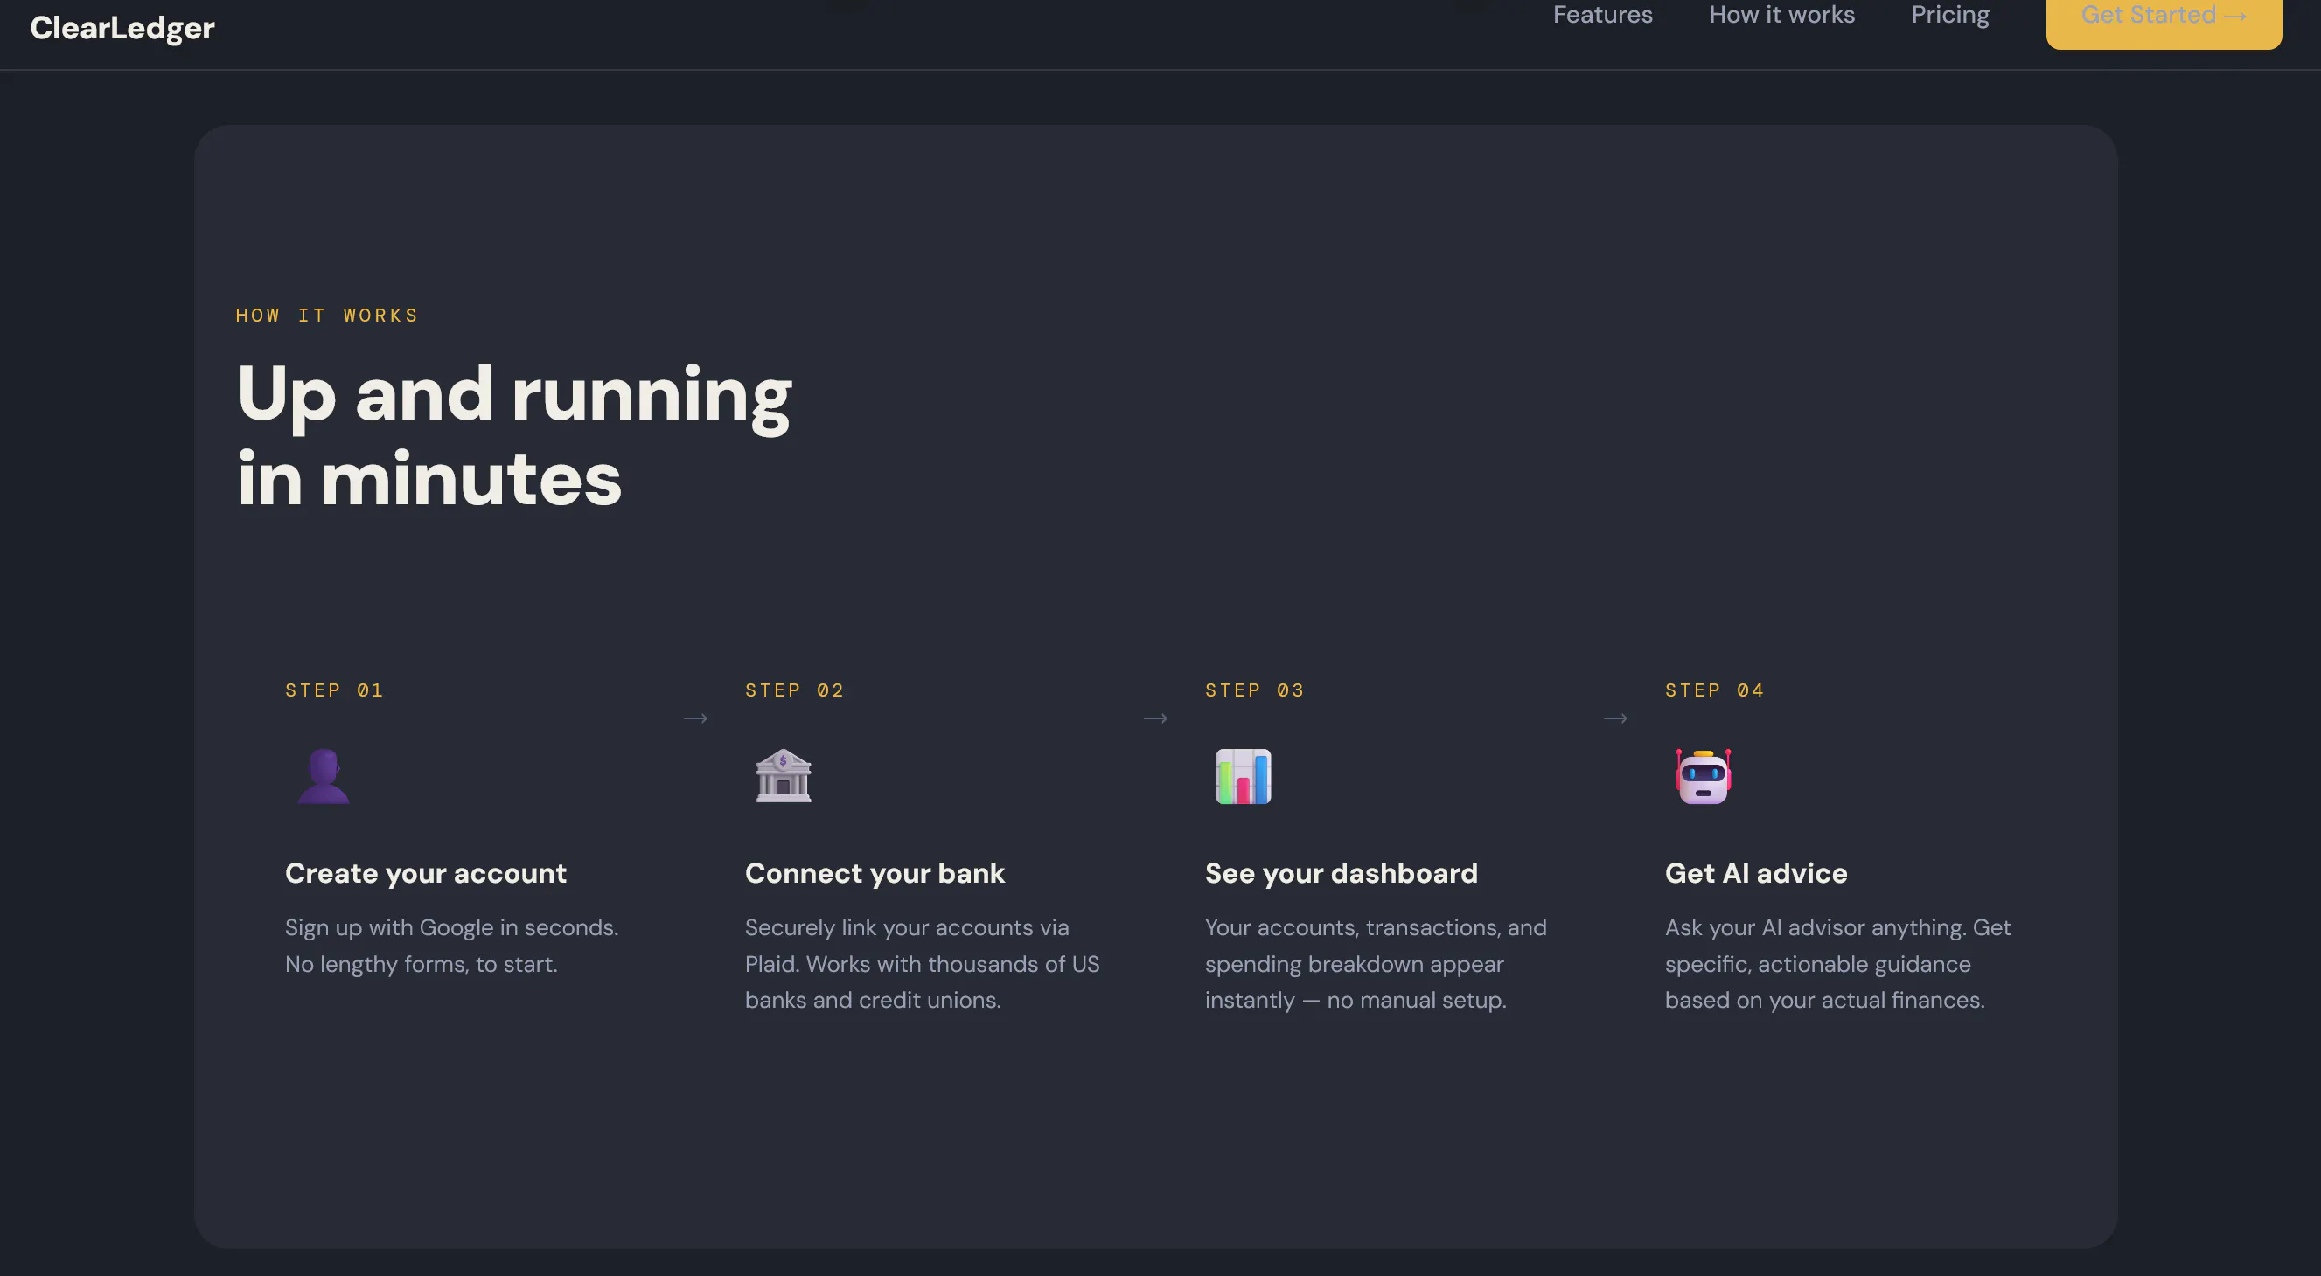2321x1276 pixels.
Task: Click the robot AI advisor icon
Action: (x=1703, y=776)
